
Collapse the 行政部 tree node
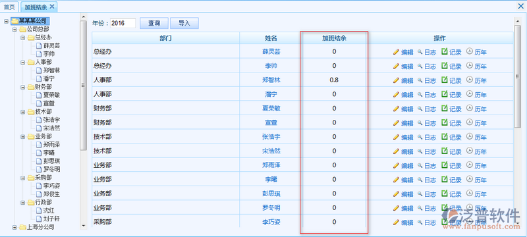pos(22,202)
